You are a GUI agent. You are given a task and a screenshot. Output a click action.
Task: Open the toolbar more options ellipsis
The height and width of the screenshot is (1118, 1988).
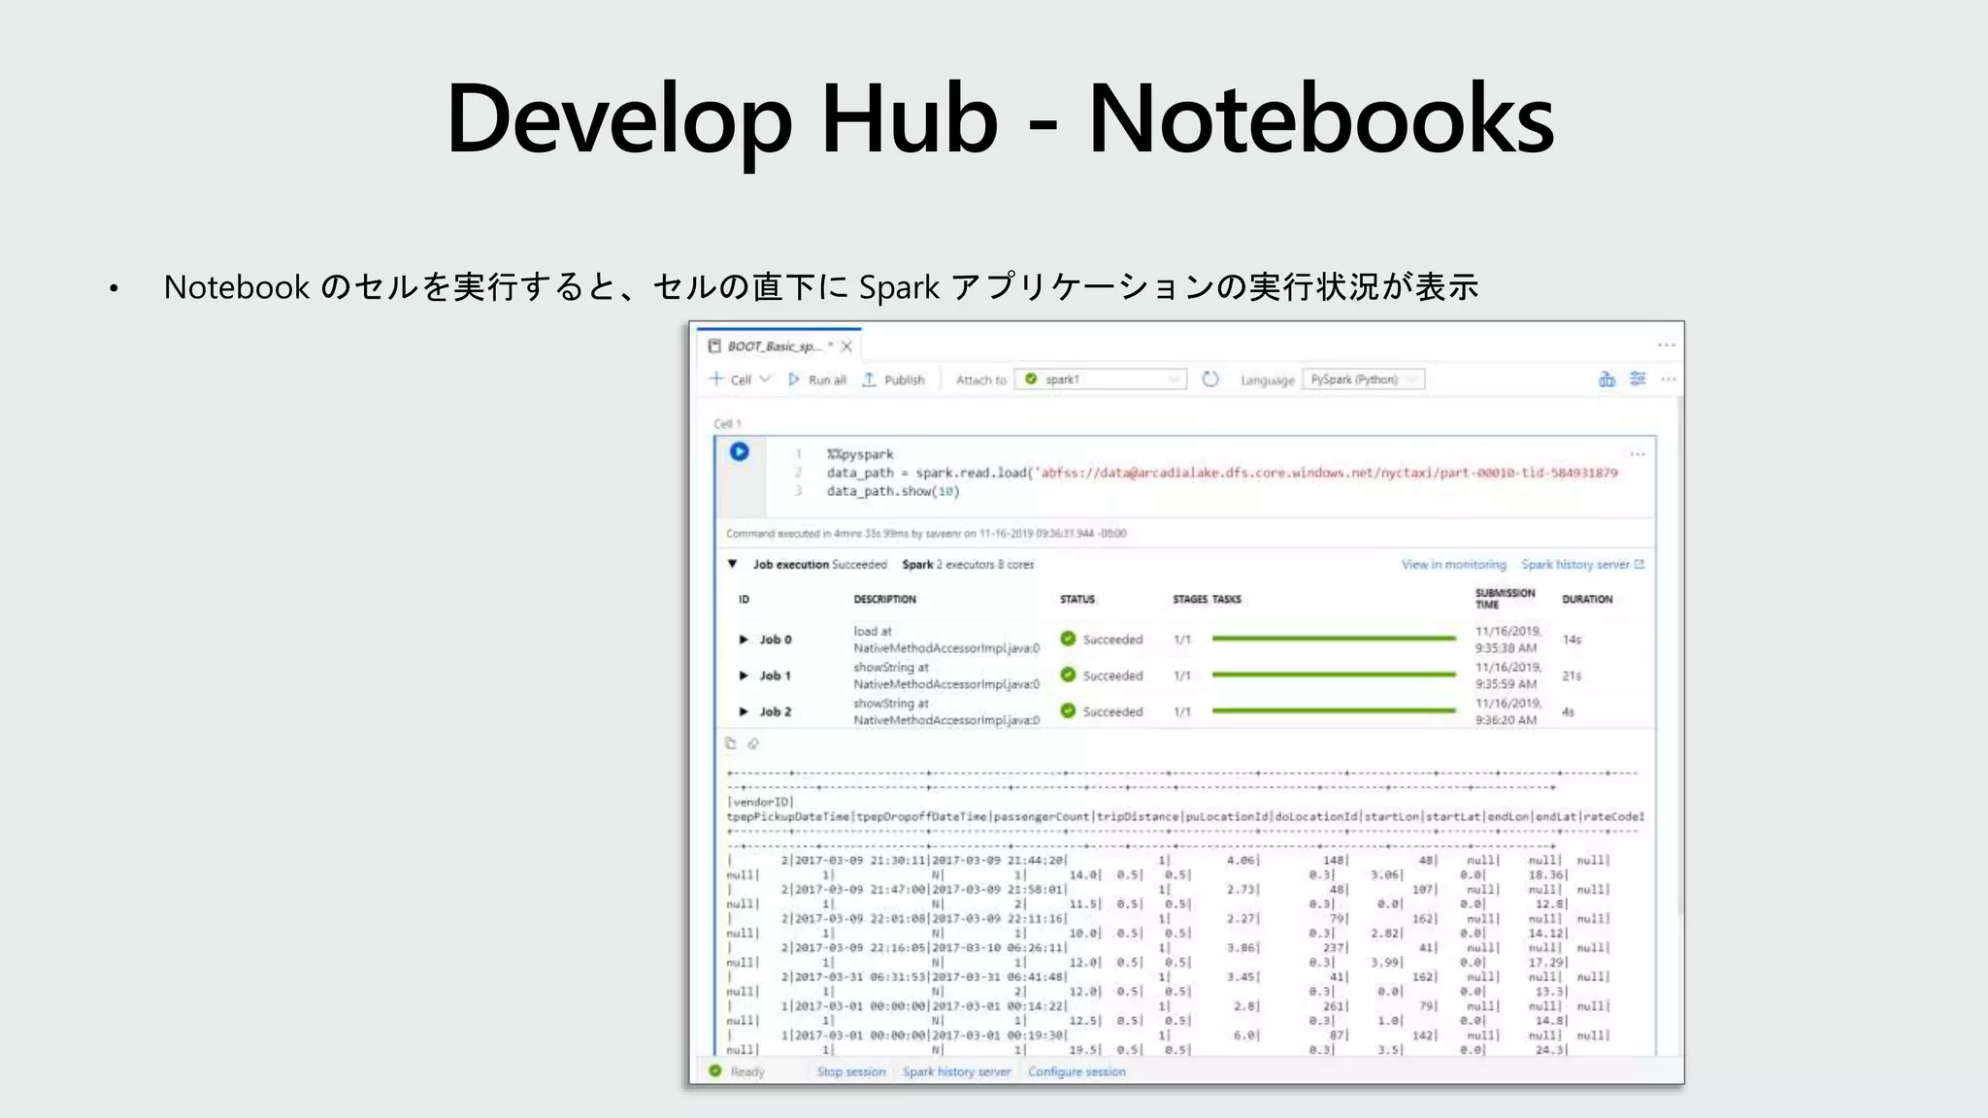[x=1669, y=379]
